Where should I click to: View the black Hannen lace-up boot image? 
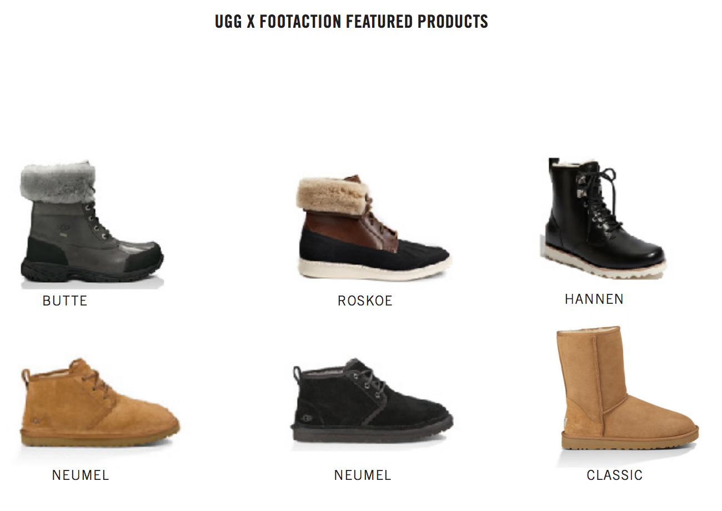tap(603, 218)
